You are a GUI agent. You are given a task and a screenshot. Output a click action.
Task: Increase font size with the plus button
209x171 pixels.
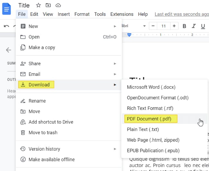pos(174,26)
